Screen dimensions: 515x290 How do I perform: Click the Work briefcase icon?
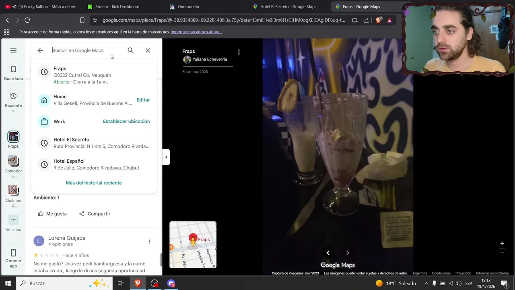coord(44,121)
